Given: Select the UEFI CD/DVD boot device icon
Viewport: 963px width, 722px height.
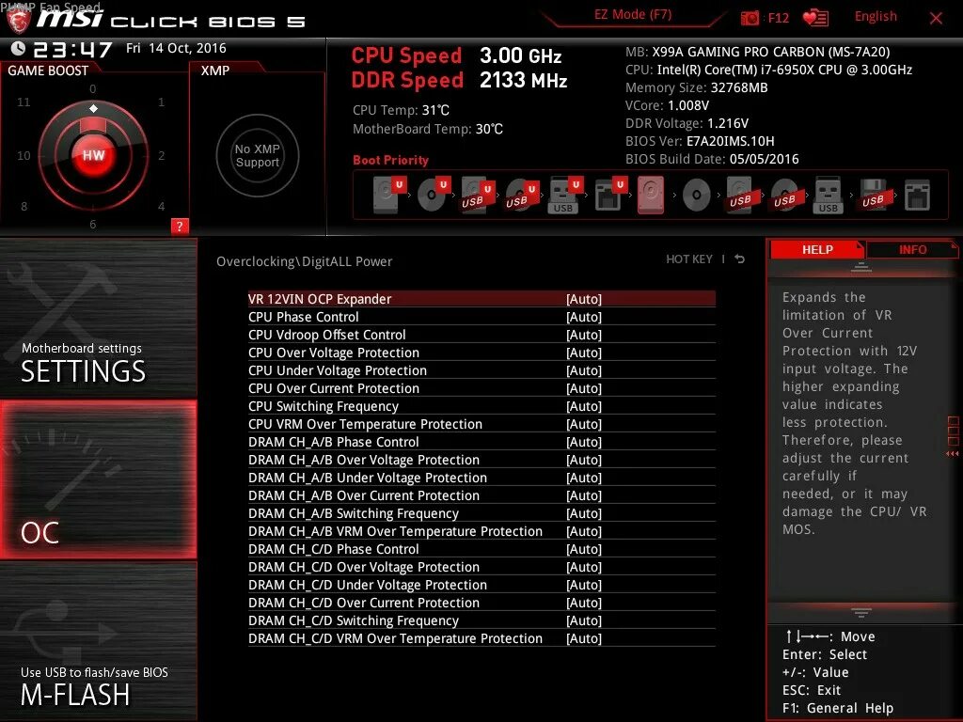Looking at the screenshot, I should coord(434,195).
